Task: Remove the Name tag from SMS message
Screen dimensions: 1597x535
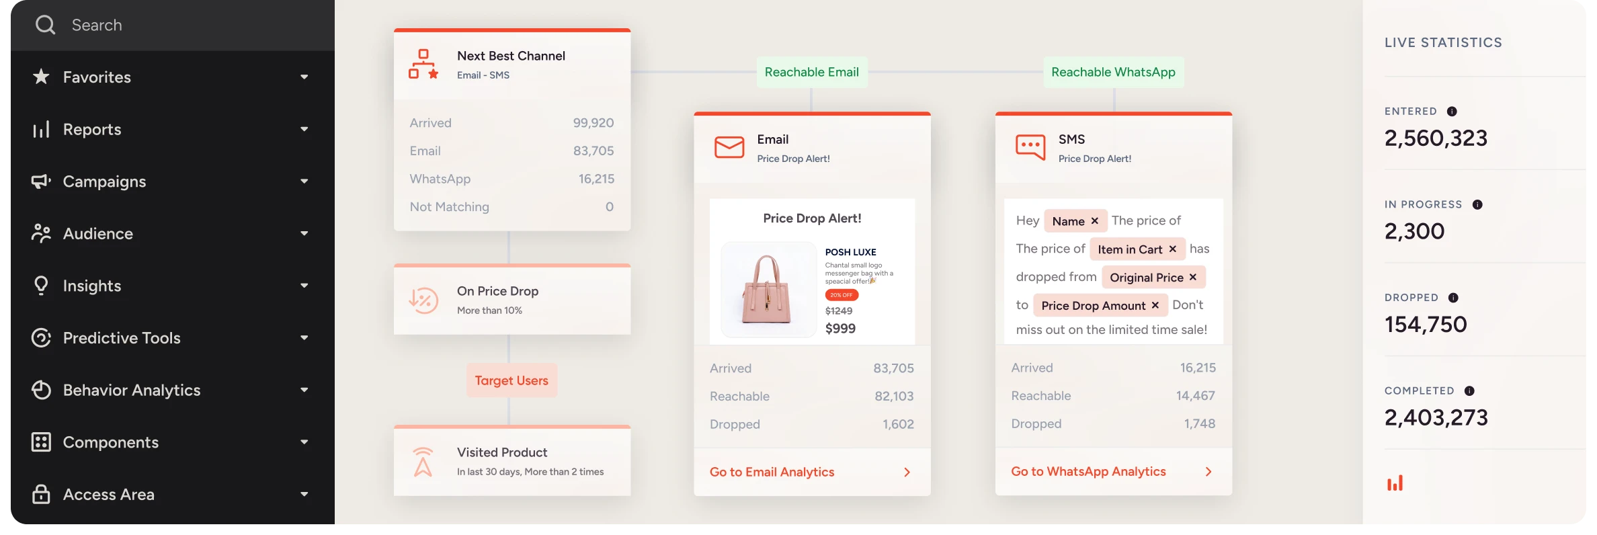Action: pyautogui.click(x=1094, y=220)
